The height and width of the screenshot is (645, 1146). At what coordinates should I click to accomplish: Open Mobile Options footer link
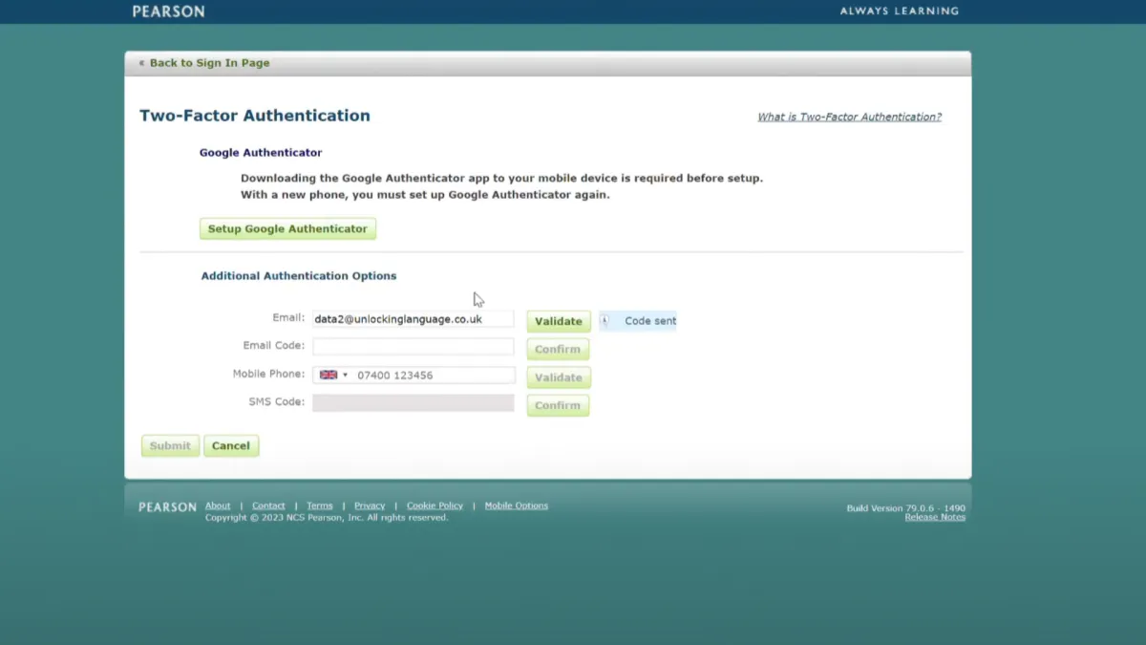point(517,505)
